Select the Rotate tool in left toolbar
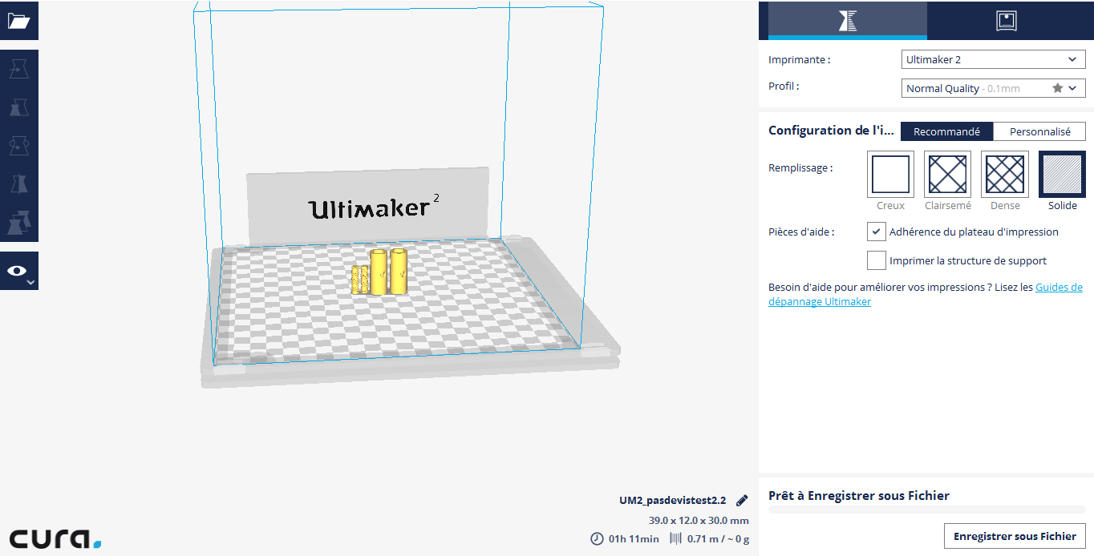This screenshot has height=556, width=1094. (18, 146)
